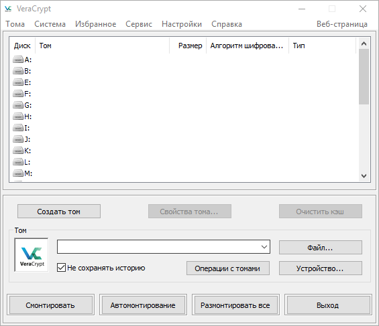Select drive F: icon in list

(18, 94)
